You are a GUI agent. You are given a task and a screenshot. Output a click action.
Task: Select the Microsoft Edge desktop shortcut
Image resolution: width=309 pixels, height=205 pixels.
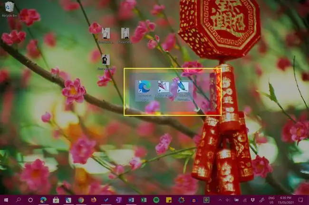coord(145,90)
